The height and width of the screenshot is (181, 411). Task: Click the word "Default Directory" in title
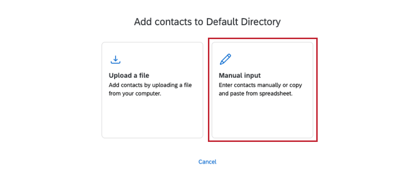point(244,22)
